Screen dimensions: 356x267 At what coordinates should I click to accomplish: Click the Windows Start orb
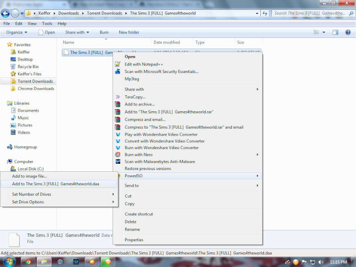click(8, 262)
